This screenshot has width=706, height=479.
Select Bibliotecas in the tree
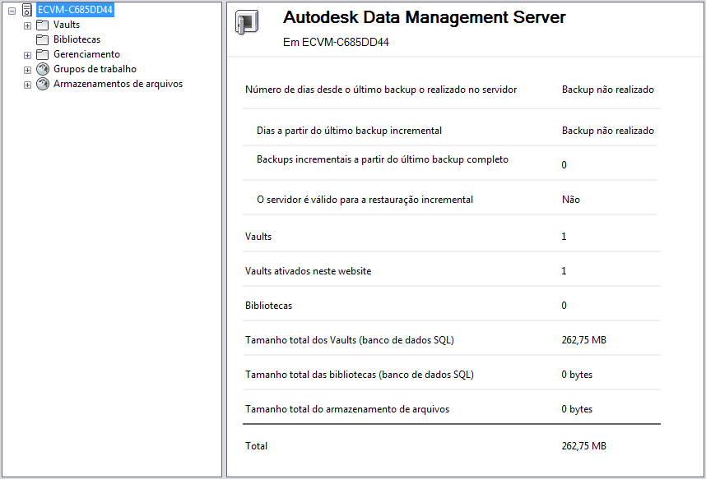[77, 39]
